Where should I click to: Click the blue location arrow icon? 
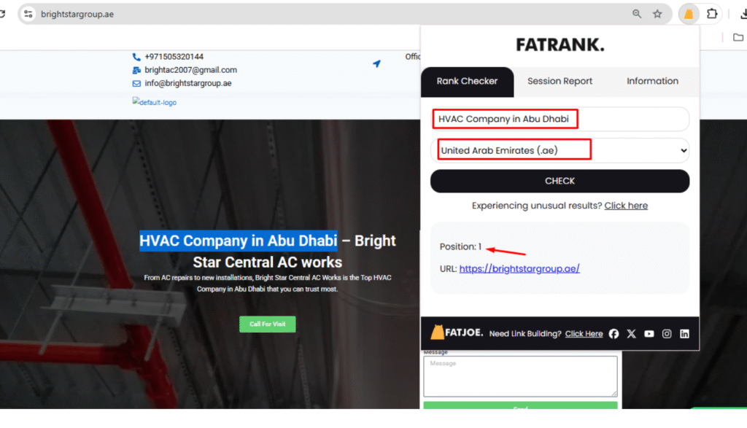click(x=376, y=64)
